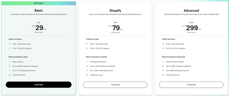Click percent icon beside 2.7% in person rate
The image size is (229, 96).
click(x=10, y=48)
